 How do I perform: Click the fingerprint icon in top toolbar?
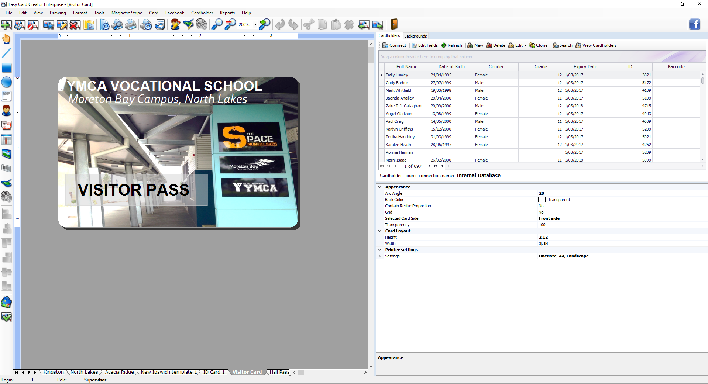point(202,25)
